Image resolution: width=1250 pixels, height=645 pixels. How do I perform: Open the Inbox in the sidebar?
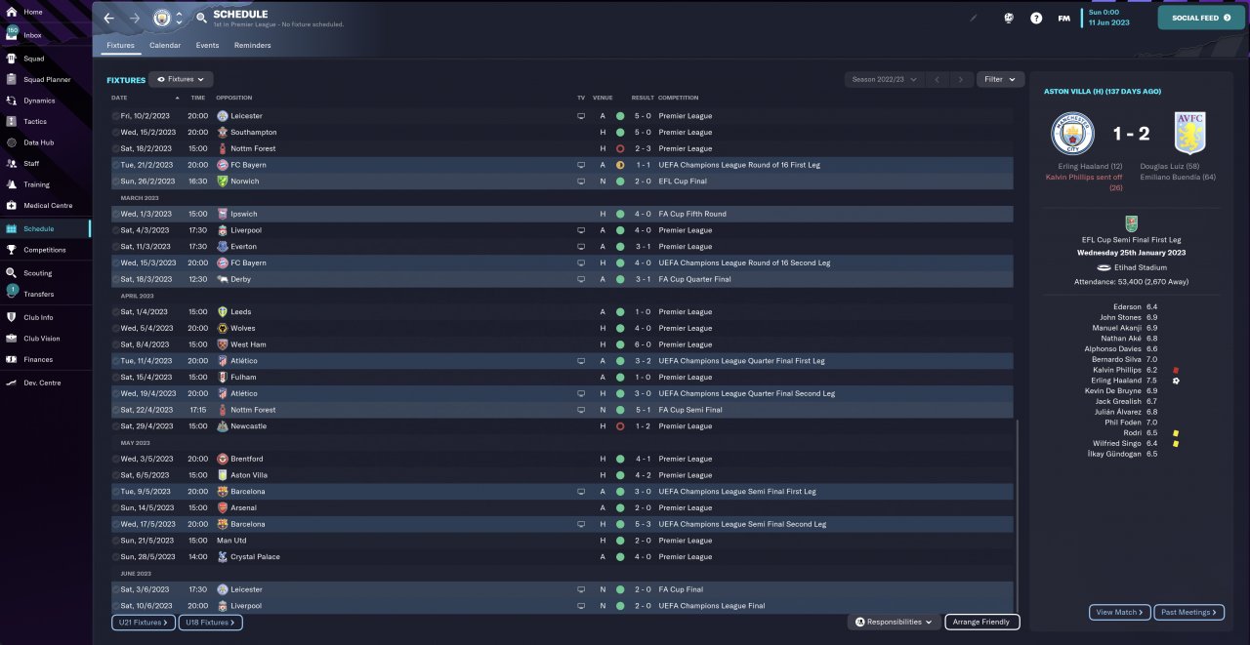click(x=45, y=35)
